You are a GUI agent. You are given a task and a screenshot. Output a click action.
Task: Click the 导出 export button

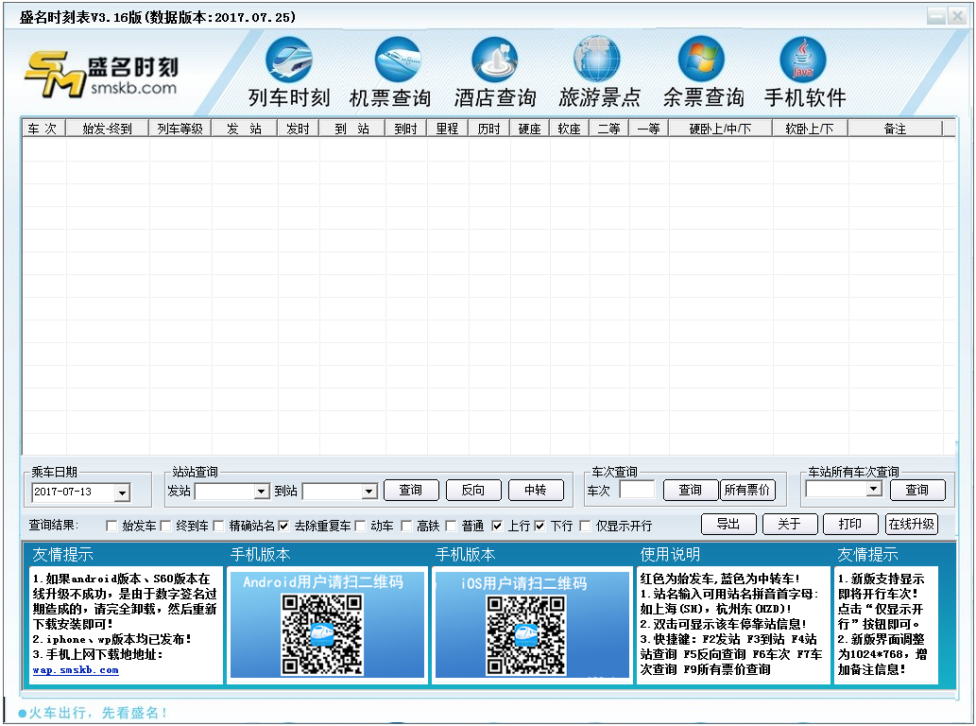(728, 524)
